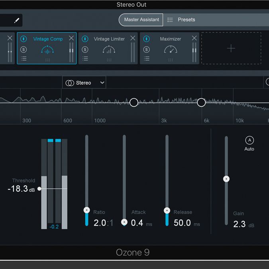
Task: Select the Vintage Comp module icon
Action: click(x=47, y=50)
